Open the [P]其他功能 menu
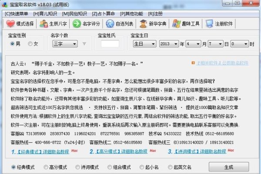This screenshot has height=174, width=261. (x=131, y=13)
